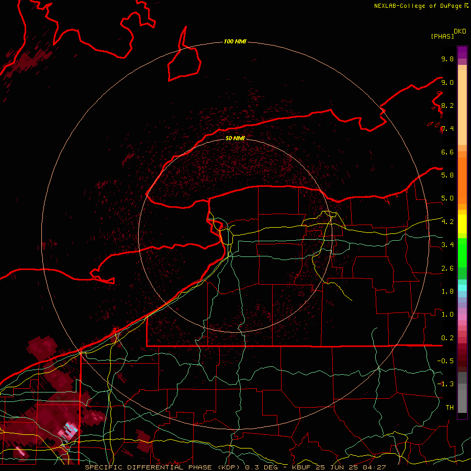Select the 100 NMI range ring label
This screenshot has height=471, width=471.
coord(235,41)
